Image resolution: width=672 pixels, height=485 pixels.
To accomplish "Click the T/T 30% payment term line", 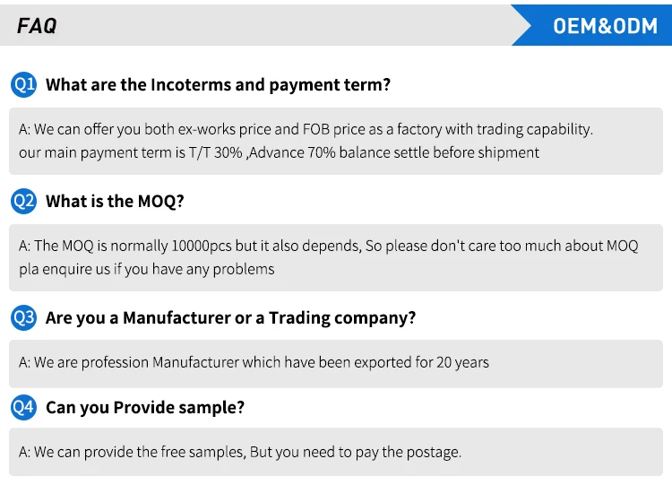I will [279, 152].
